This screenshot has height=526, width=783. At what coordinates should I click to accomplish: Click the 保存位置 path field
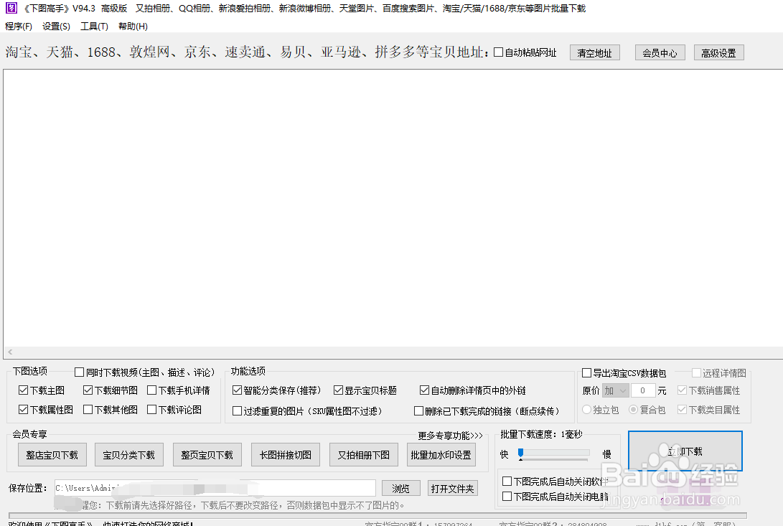tap(215, 488)
